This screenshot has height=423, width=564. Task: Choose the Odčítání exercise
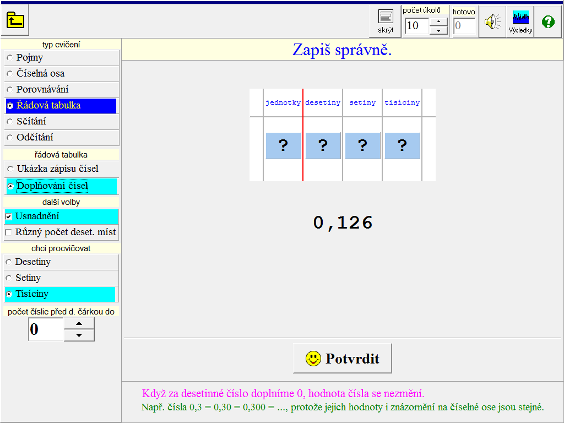(x=62, y=137)
